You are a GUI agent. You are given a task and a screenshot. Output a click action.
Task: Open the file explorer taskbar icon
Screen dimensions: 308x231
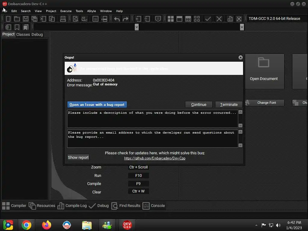87,225
